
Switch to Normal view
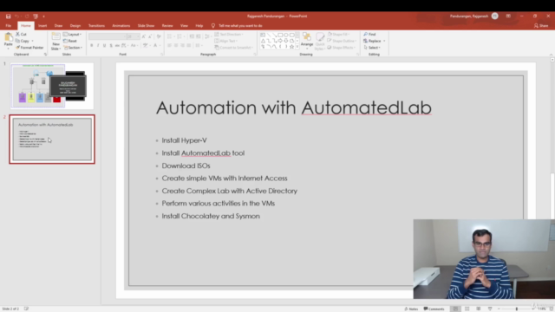pyautogui.click(x=455, y=309)
